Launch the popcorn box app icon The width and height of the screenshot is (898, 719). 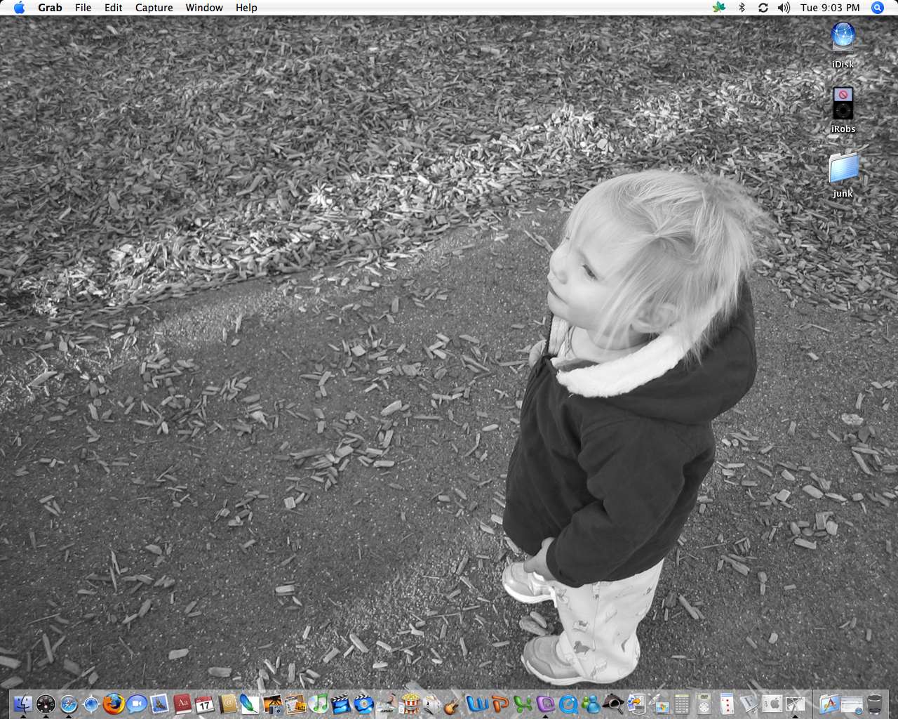410,704
